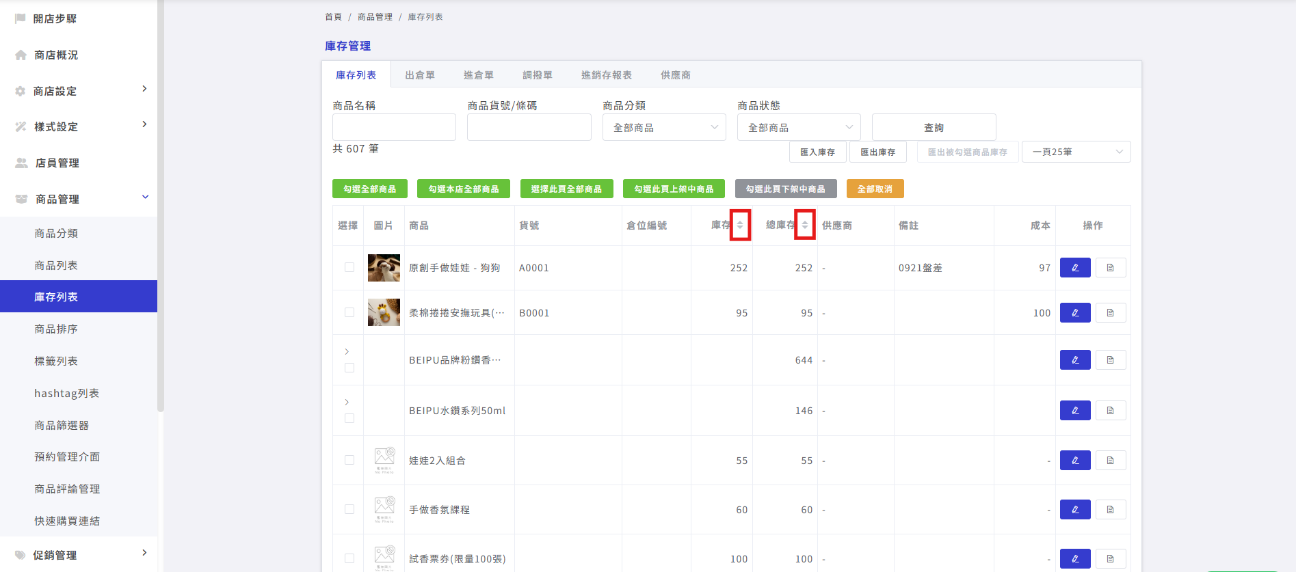
Task: Check the box for BEIPU水鑽系列50ml
Action: tap(349, 418)
